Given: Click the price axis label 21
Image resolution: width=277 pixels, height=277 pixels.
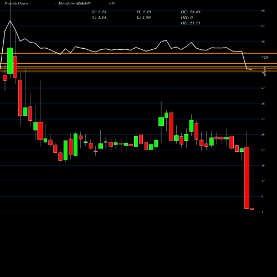Looking at the screenshot, I should [263, 150].
